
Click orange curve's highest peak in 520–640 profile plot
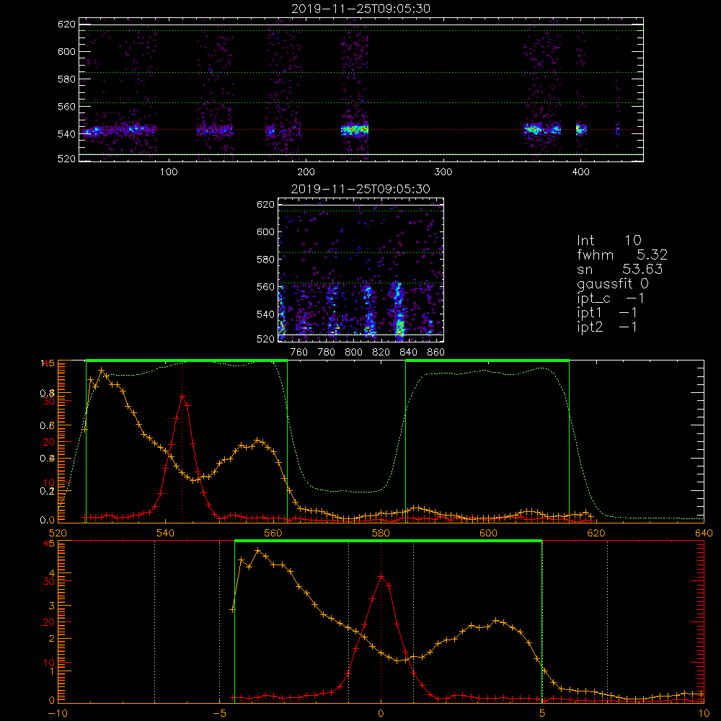[x=101, y=370]
